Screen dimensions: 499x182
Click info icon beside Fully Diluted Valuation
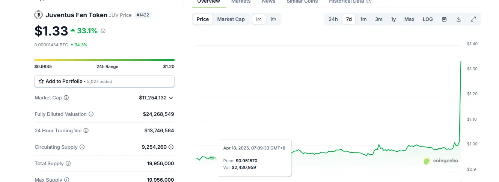pos(91,114)
